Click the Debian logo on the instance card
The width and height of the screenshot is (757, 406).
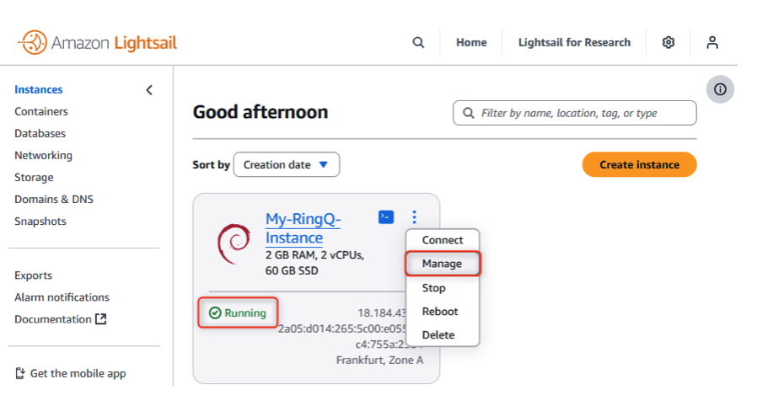234,243
